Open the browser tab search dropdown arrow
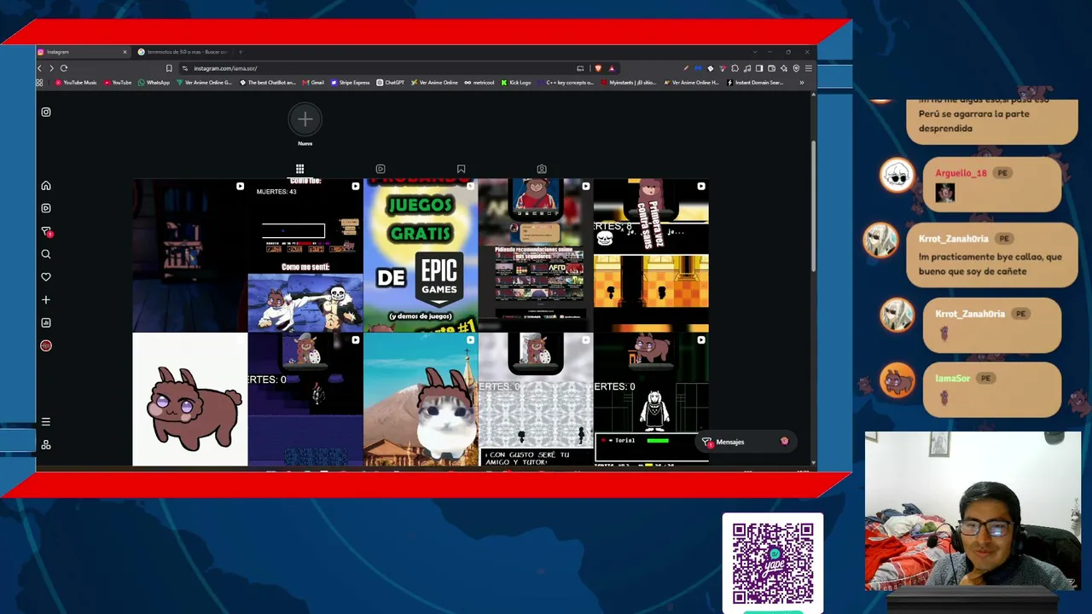This screenshot has height=614, width=1092. (x=754, y=52)
